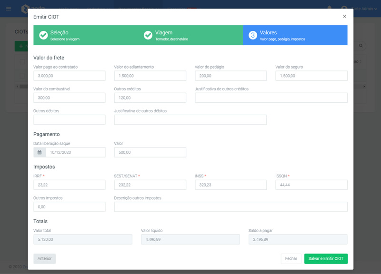381x274 pixels.
Task: Open the hamburger menu in the top bar
Action: tap(9, 9)
